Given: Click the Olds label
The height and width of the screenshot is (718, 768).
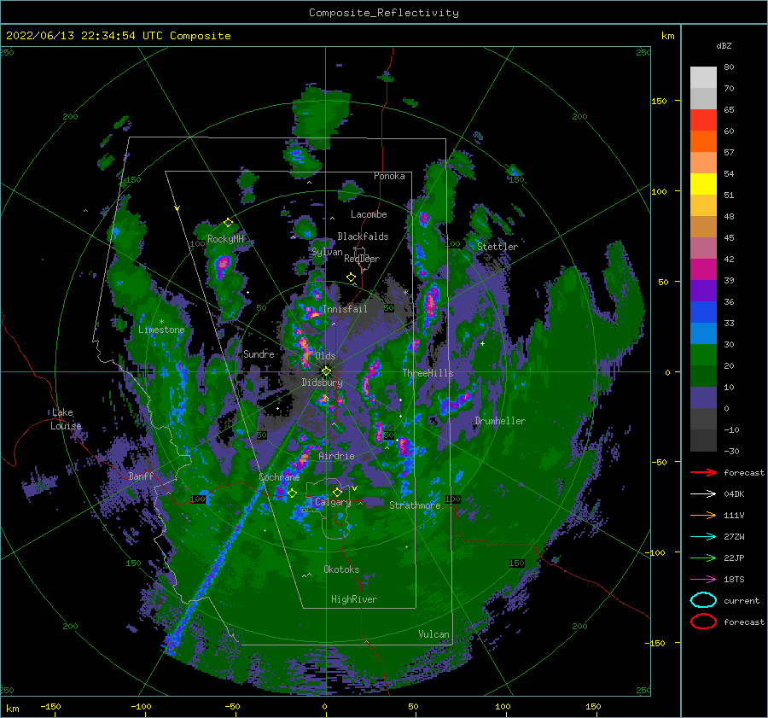Looking at the screenshot, I should pos(325,356).
